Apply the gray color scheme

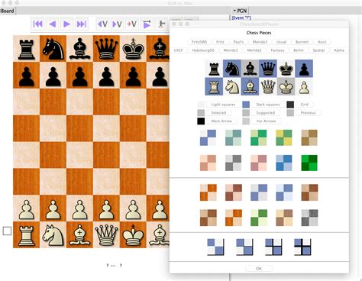[234, 163]
